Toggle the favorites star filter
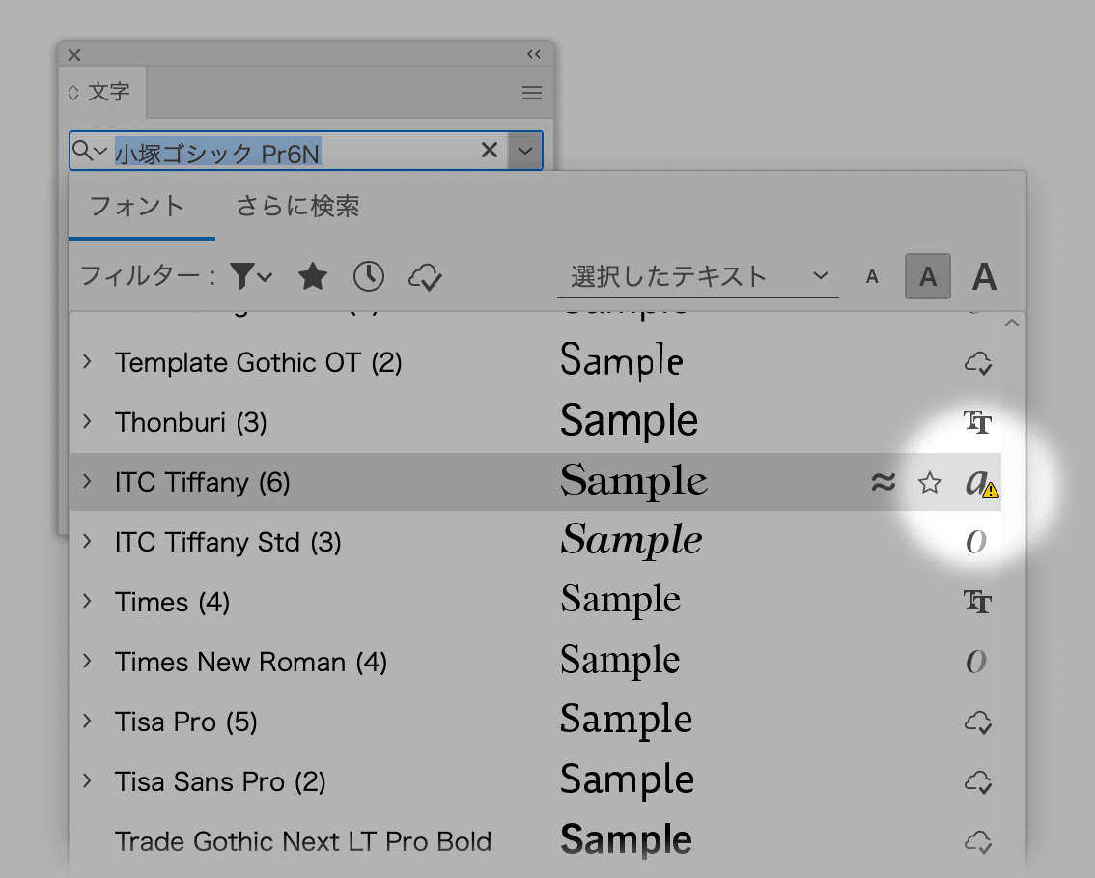The height and width of the screenshot is (878, 1095). click(313, 276)
